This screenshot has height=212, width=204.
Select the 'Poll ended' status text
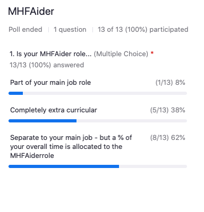pyautogui.click(x=25, y=30)
